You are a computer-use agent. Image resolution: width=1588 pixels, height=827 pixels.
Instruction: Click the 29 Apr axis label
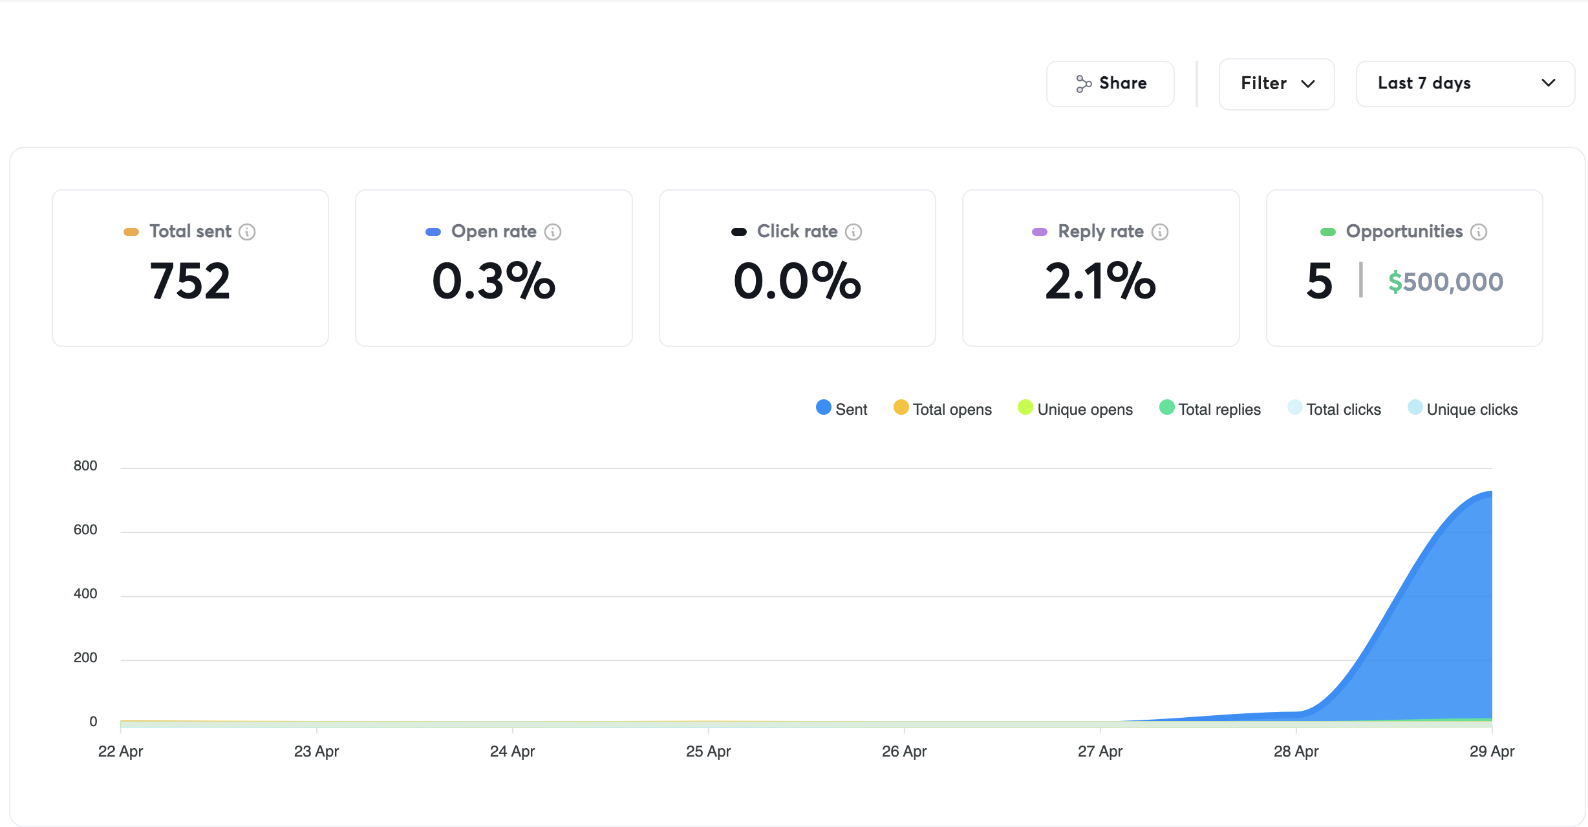tap(1492, 751)
